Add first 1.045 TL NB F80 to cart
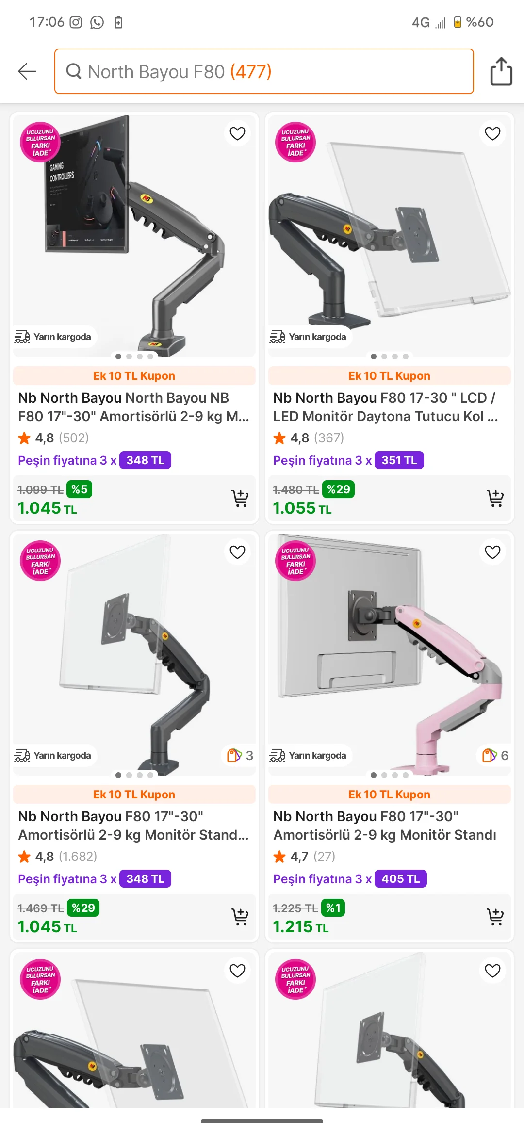524x1135 pixels. 240,498
